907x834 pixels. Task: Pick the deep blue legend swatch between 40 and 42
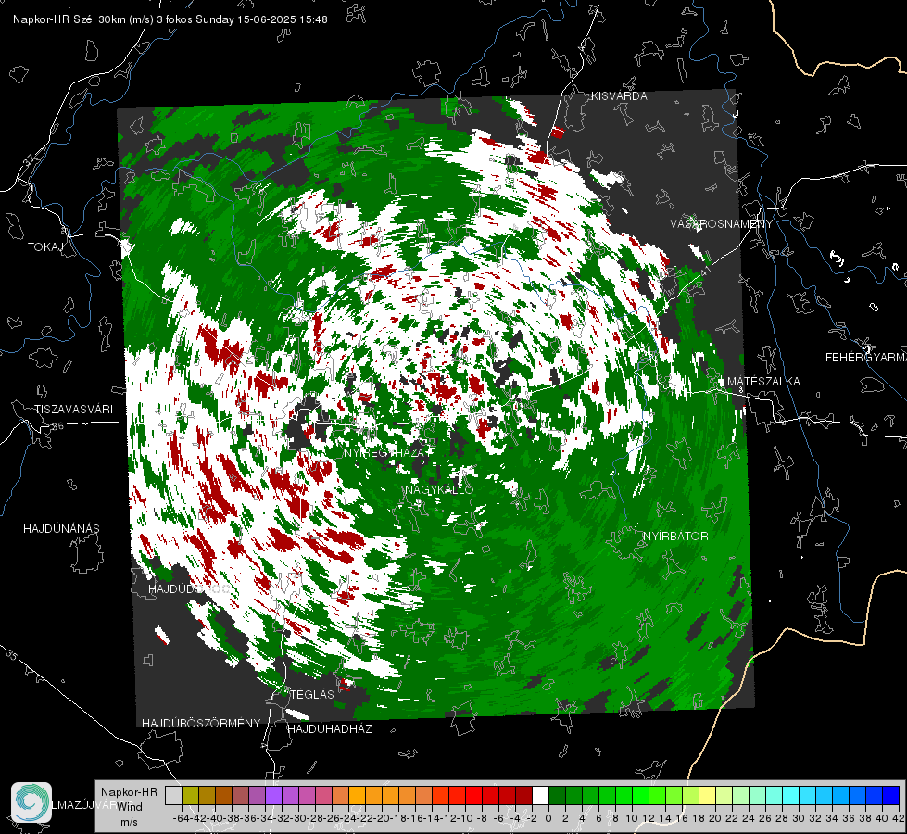tap(891, 795)
